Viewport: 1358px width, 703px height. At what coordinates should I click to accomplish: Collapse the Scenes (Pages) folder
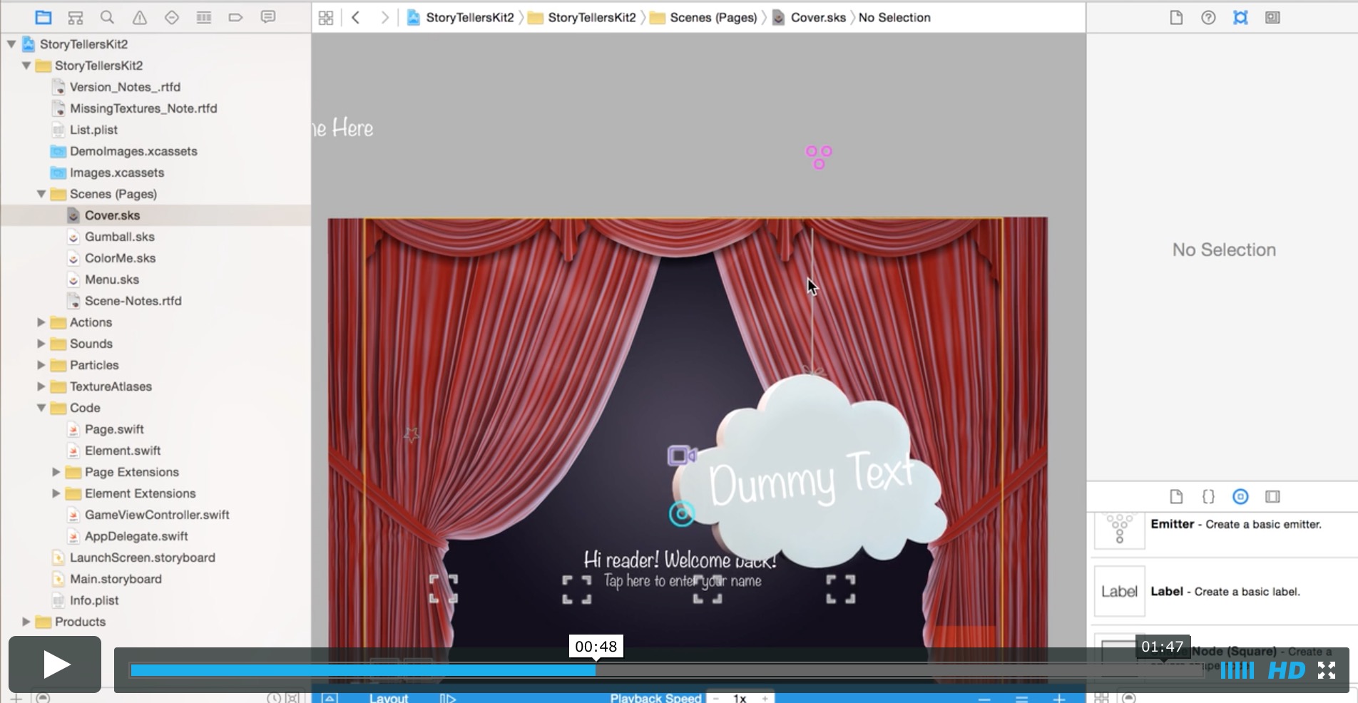coord(41,194)
